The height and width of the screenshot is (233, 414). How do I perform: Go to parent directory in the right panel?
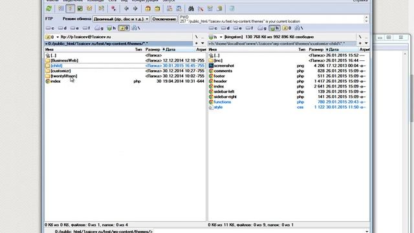point(366,37)
